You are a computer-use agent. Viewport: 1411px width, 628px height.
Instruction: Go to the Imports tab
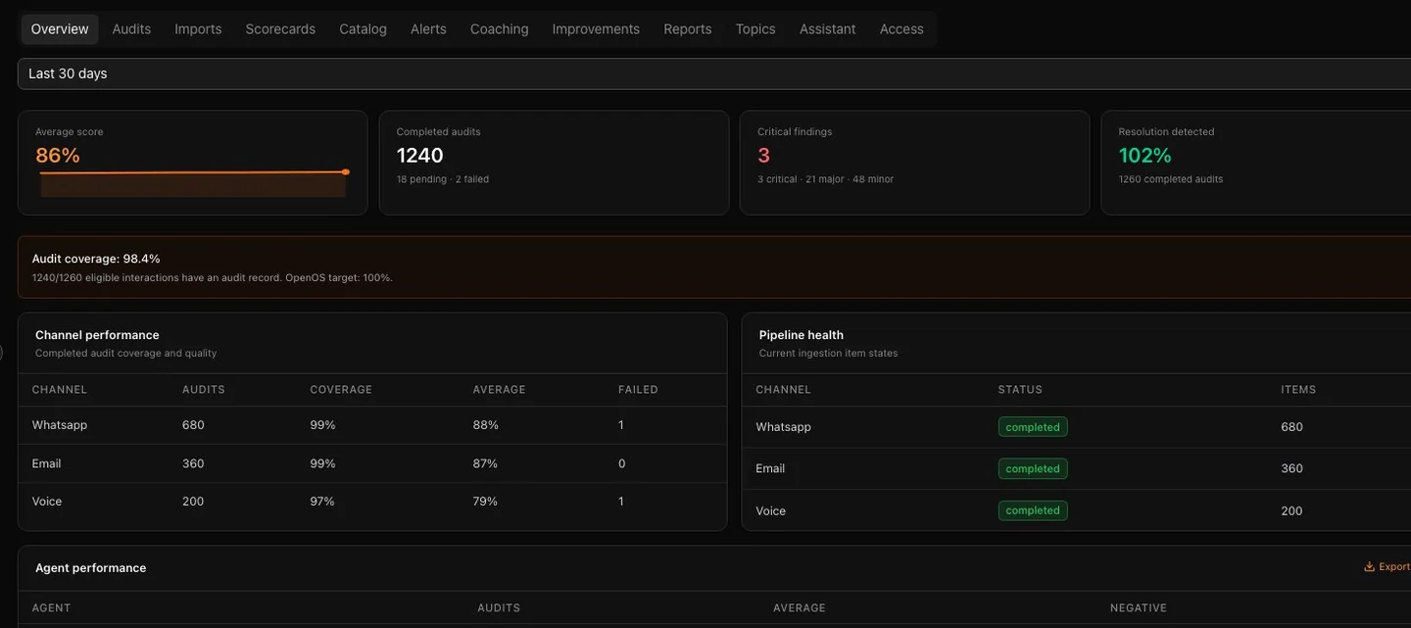pyautogui.click(x=198, y=29)
